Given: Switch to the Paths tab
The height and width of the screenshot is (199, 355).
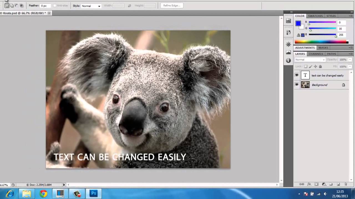Looking at the screenshot, I should [x=332, y=54].
